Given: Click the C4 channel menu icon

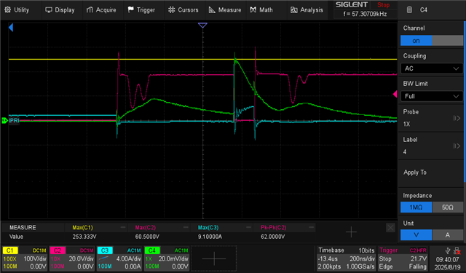Looking at the screenshot, I should 409,9.
